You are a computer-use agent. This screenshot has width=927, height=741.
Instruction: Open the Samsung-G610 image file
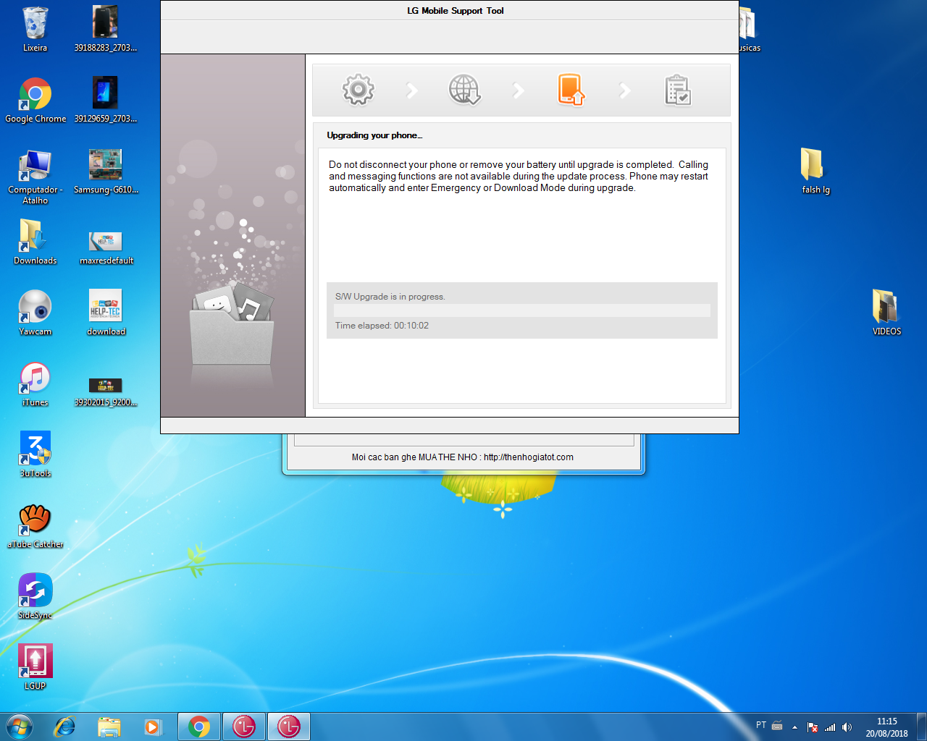coord(106,171)
